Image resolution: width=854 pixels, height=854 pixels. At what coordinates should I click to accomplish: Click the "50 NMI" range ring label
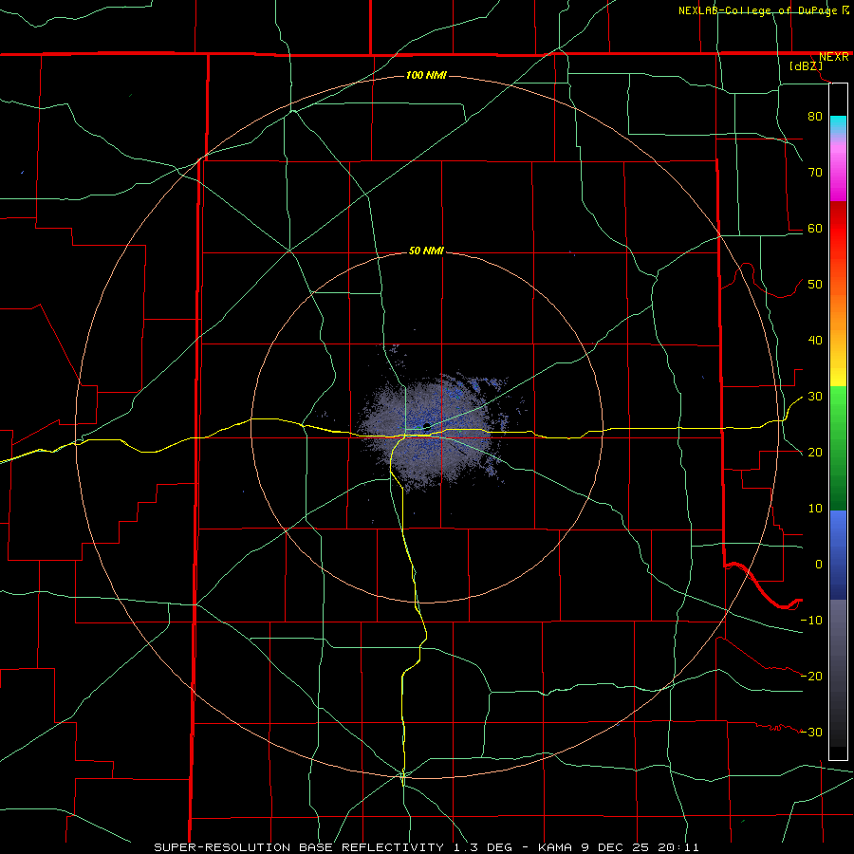coord(426,251)
